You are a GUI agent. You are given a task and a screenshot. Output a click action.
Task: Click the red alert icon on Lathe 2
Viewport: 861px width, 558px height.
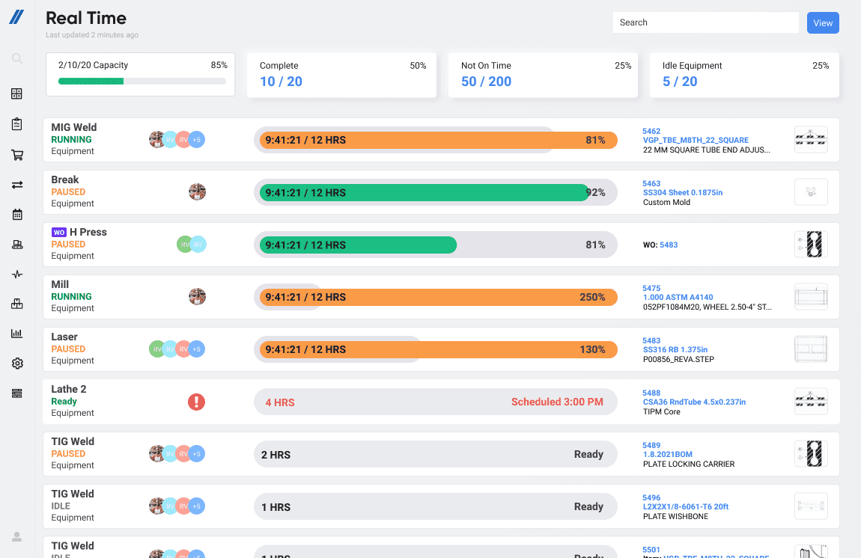[x=196, y=402]
